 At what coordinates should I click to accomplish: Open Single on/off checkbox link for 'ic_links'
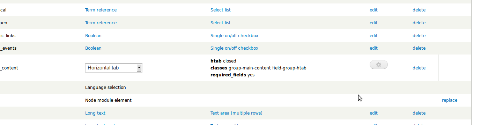click(234, 36)
